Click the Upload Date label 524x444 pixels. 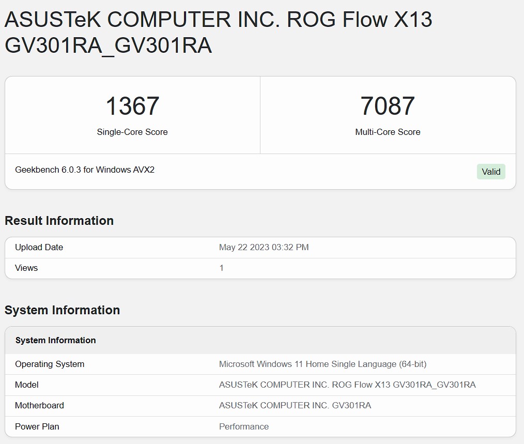point(39,247)
